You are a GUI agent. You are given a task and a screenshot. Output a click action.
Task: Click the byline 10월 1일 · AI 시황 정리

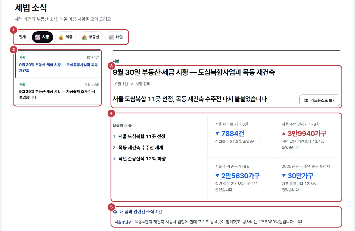pyautogui.click(x=132, y=84)
